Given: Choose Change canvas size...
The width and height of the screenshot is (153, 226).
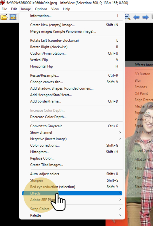Looking at the screenshot, I should click(x=72, y=82).
